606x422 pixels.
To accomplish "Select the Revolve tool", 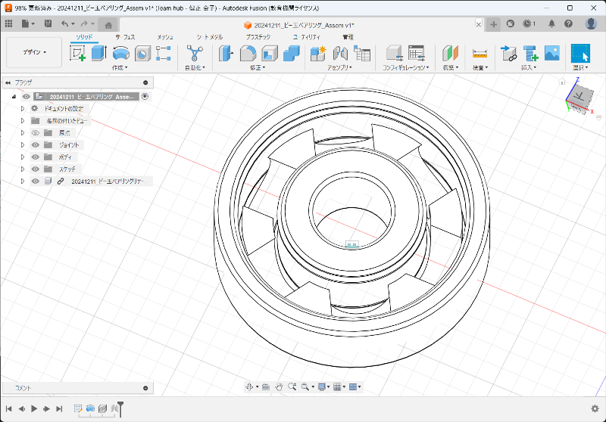I will click(121, 53).
